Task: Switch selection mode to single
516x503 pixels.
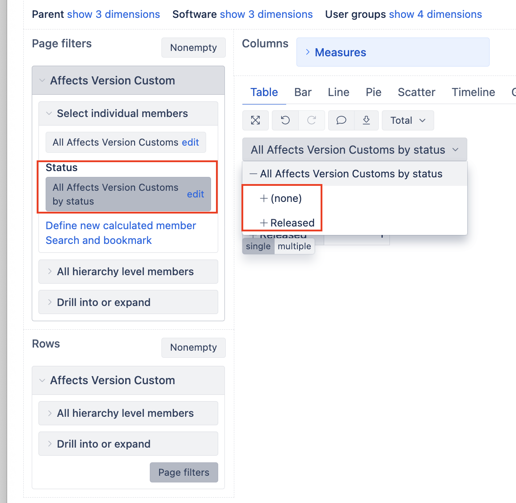Action: coord(258,246)
